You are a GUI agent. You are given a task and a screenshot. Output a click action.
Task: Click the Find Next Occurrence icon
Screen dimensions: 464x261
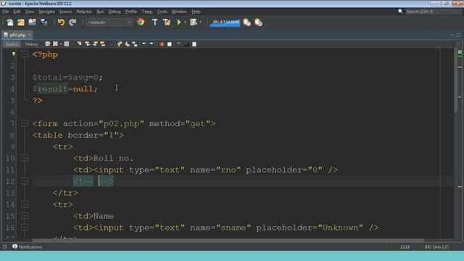click(x=95, y=44)
